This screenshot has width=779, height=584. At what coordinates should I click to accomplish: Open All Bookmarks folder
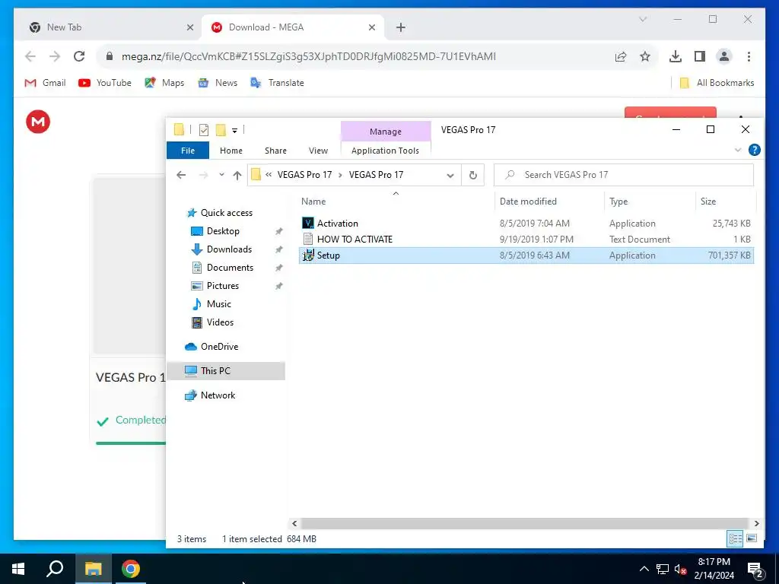[x=717, y=83]
